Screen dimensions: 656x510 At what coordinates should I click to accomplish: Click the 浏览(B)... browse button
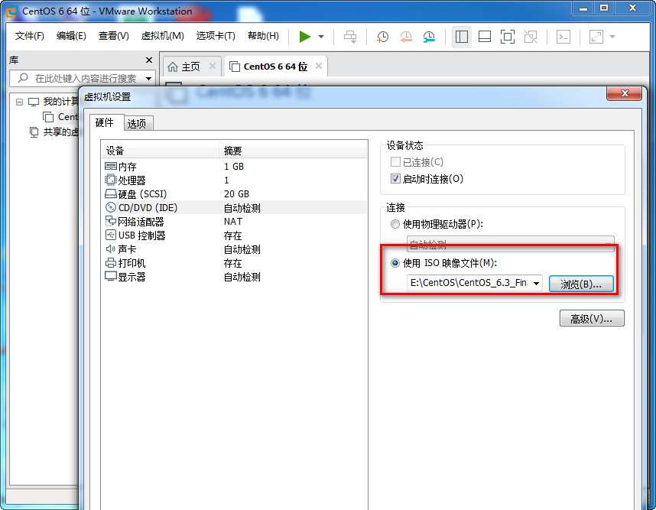point(581,284)
